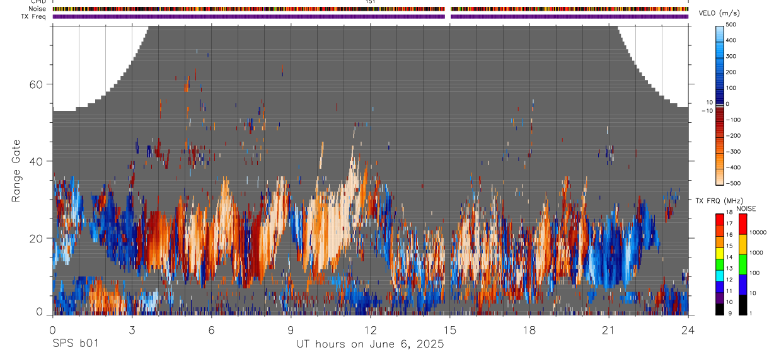
Task: Click the 6 tick on UT hours axis
Action: pos(211,329)
